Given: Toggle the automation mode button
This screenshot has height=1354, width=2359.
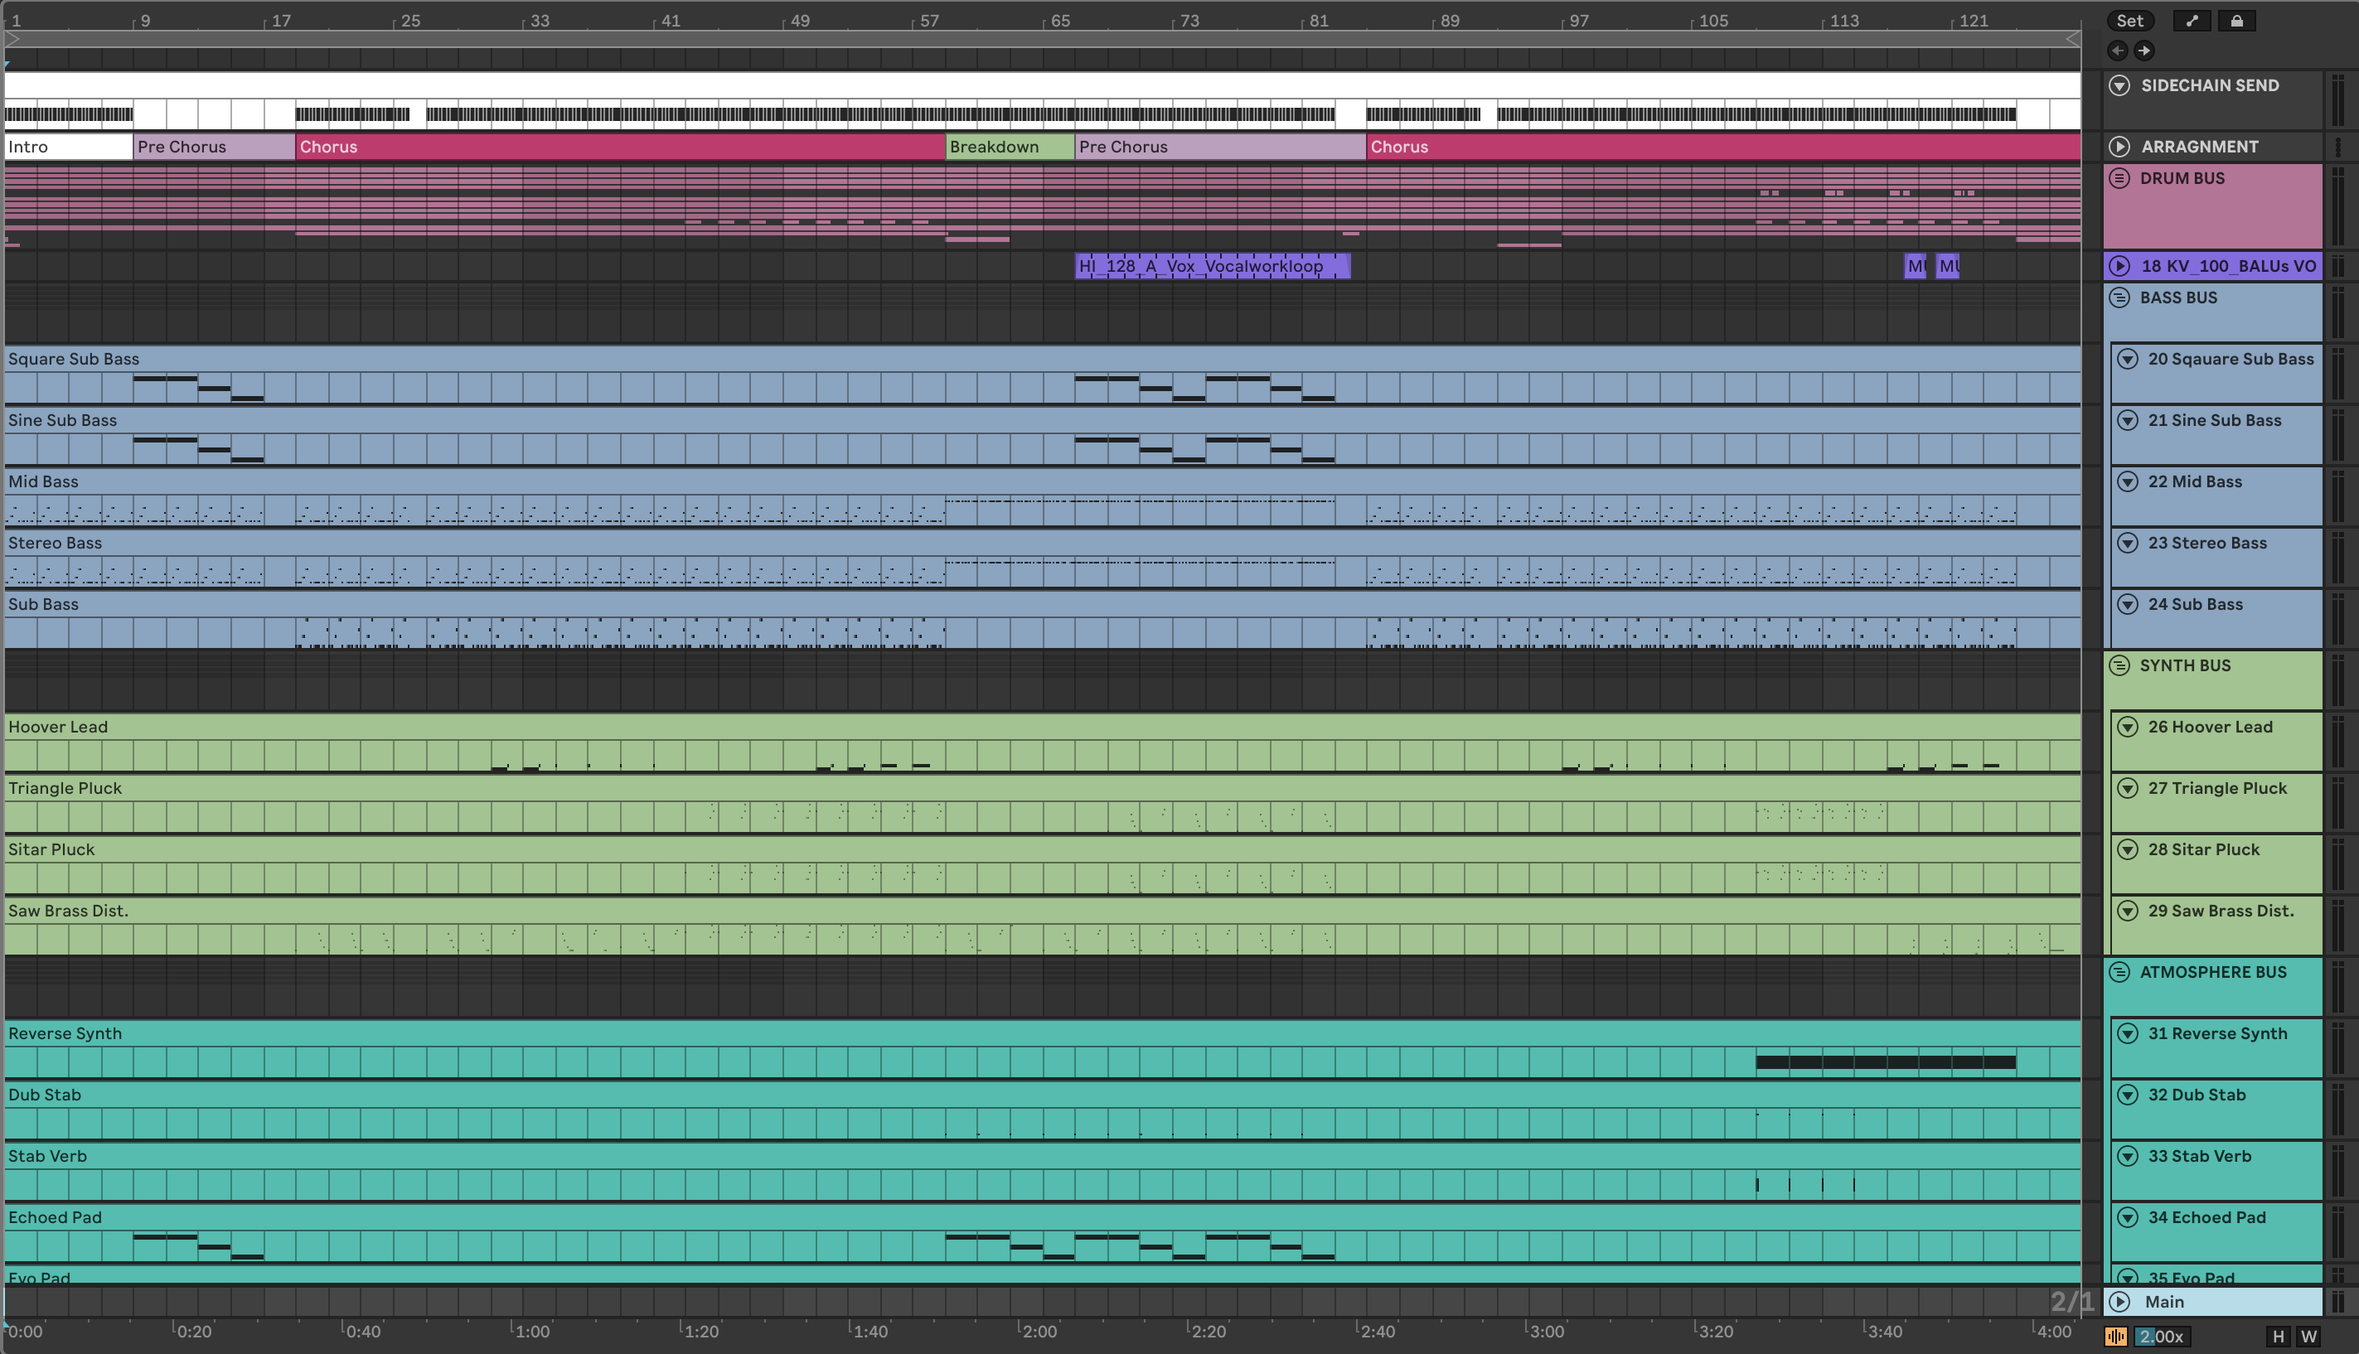Looking at the screenshot, I should pyautogui.click(x=2192, y=21).
